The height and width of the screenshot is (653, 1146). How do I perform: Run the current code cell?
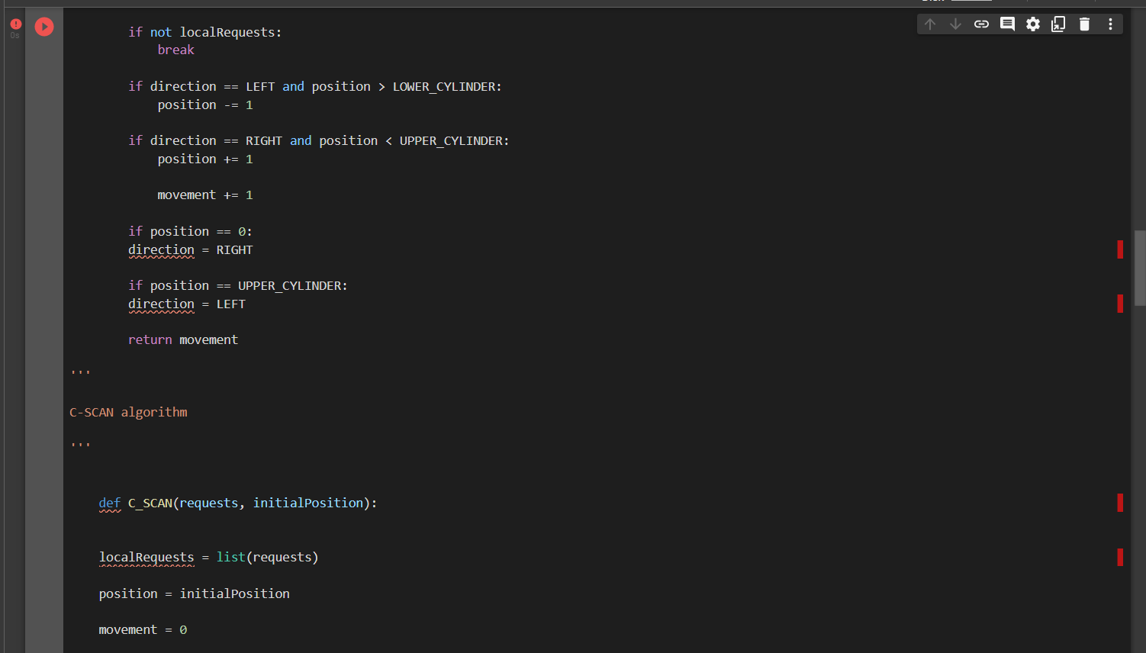[x=43, y=27]
